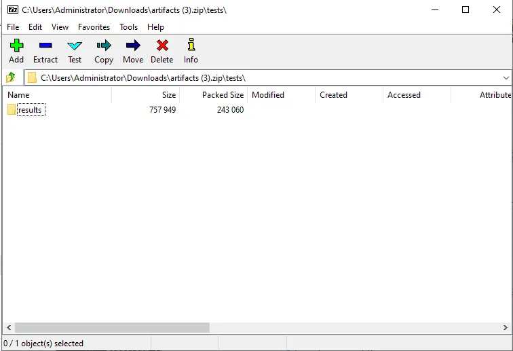The height and width of the screenshot is (351, 513).
Task: Click the blue Extract minus icon
Action: 45,45
